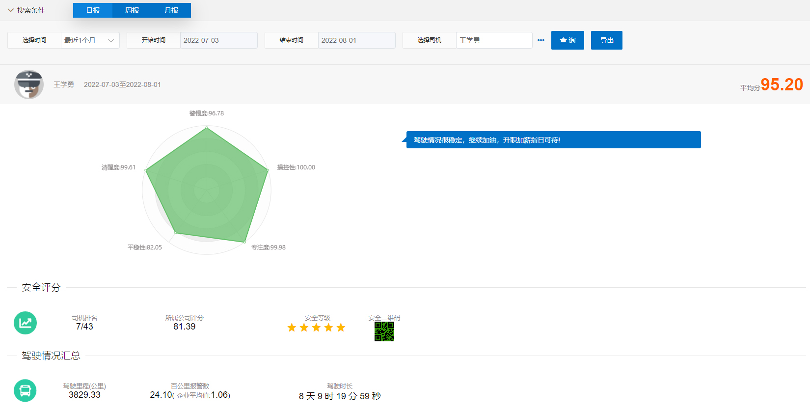
Task: Click the green safety score chart icon
Action: tap(25, 323)
